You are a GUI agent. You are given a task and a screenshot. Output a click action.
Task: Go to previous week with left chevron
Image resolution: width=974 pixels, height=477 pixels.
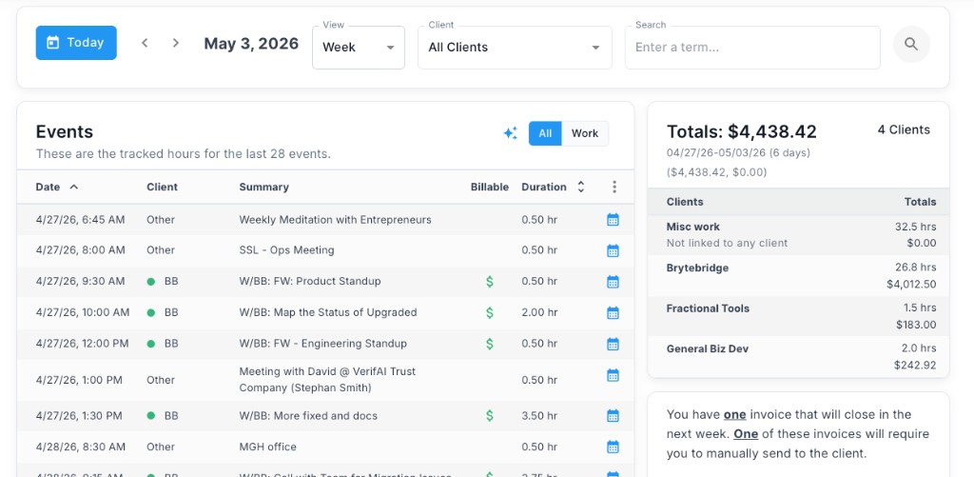click(x=145, y=43)
